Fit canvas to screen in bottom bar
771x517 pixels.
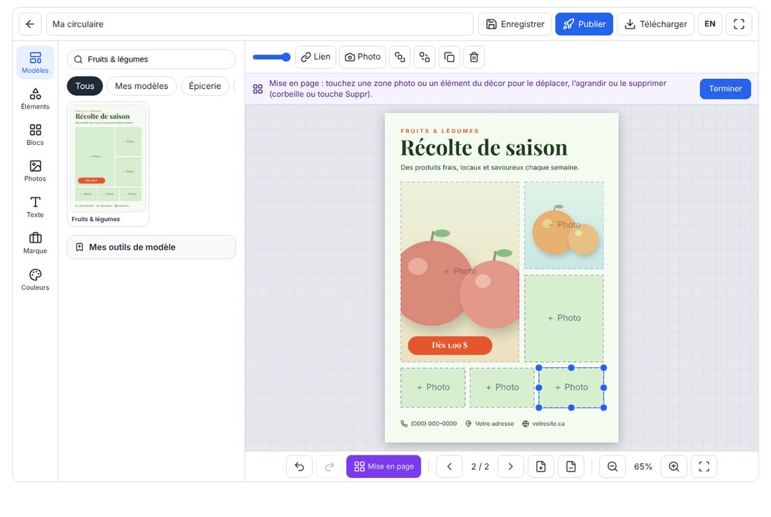tap(704, 467)
